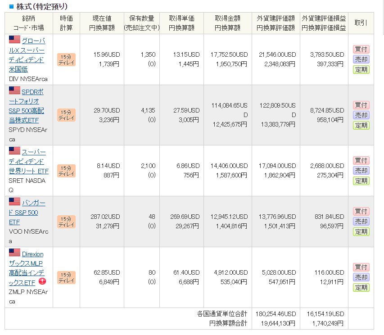Click the 買付 button for SRET
Image resolution: width=384 pixels, height=335 pixels.
(x=361, y=161)
